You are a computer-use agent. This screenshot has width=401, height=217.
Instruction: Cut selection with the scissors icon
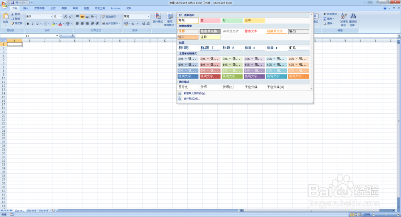pos(12,14)
